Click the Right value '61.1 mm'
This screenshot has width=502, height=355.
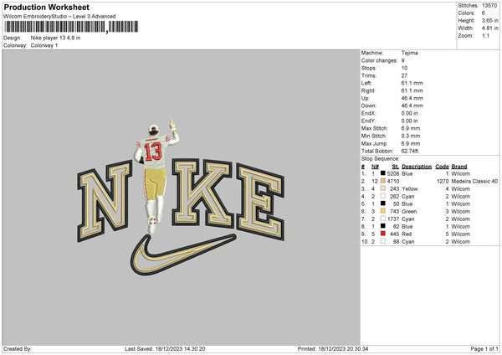[412, 90]
